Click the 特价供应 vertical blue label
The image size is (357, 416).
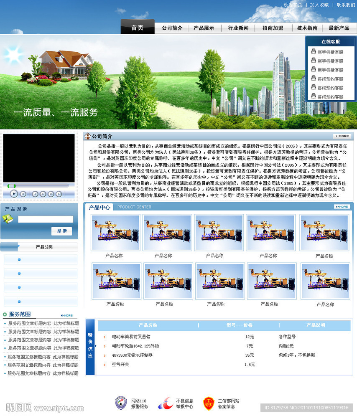coord(90,345)
